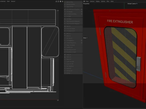Open options gear next to UV Rectangularize

82,43
